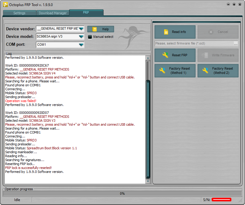Click the yellow Help book icon
Screen dimensions: 245x205
click(x=94, y=29)
